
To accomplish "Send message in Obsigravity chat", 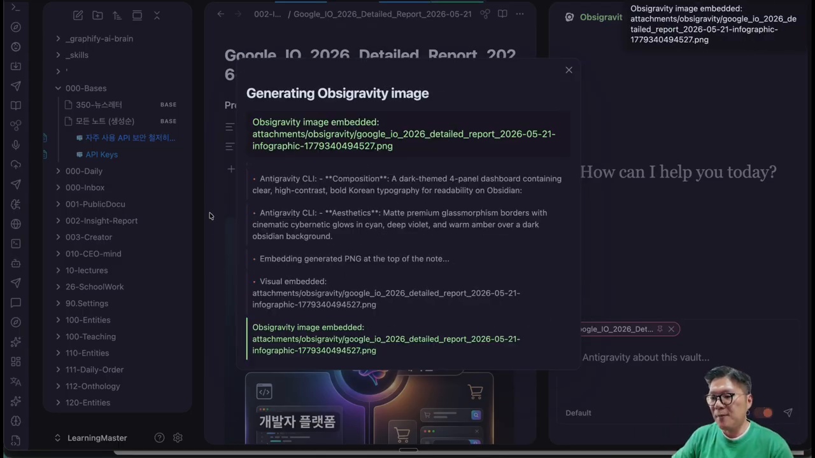I will coord(788,413).
